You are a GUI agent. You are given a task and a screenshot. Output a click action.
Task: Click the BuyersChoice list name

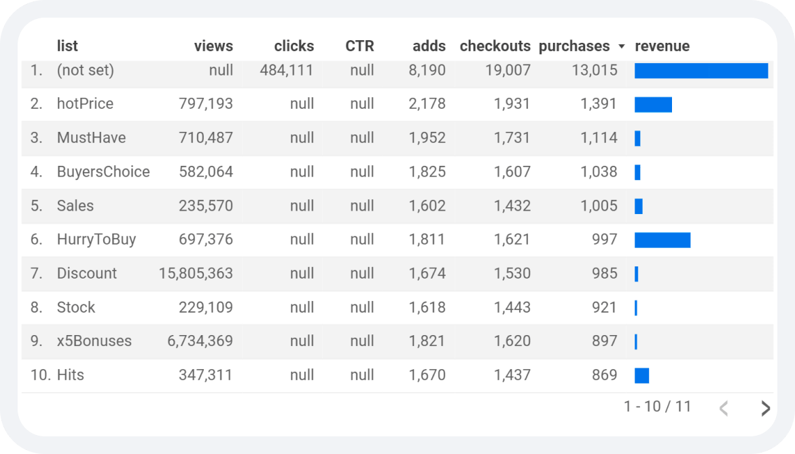(x=103, y=172)
